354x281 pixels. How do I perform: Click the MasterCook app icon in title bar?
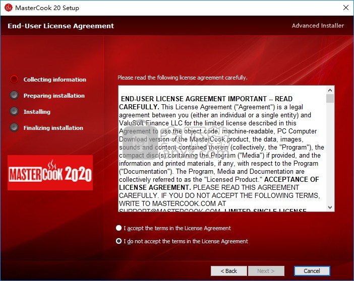tap(9, 8)
